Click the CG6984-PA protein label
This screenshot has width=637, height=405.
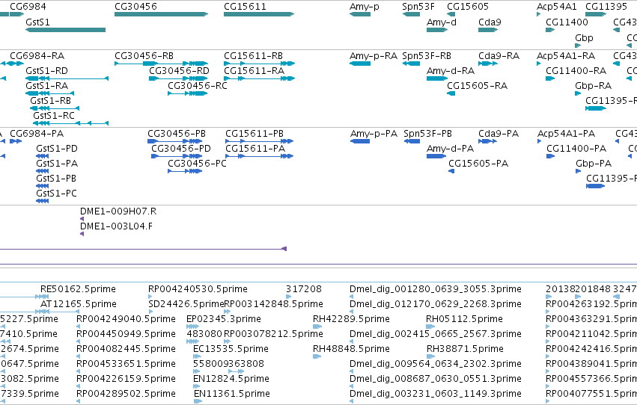click(37, 134)
